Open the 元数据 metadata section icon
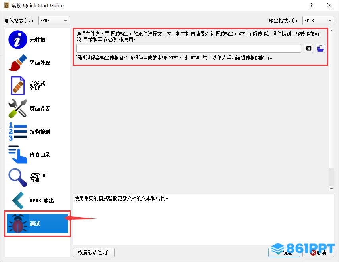 click(18, 40)
